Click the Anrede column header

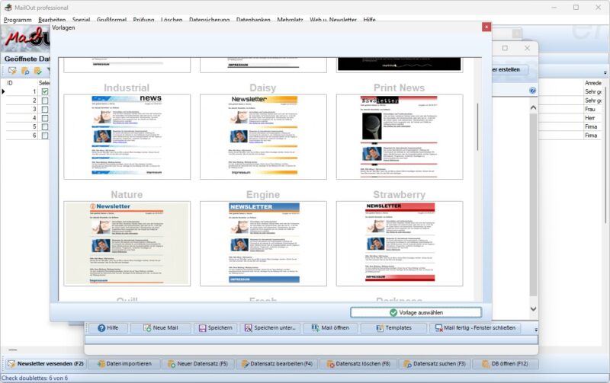(x=593, y=83)
